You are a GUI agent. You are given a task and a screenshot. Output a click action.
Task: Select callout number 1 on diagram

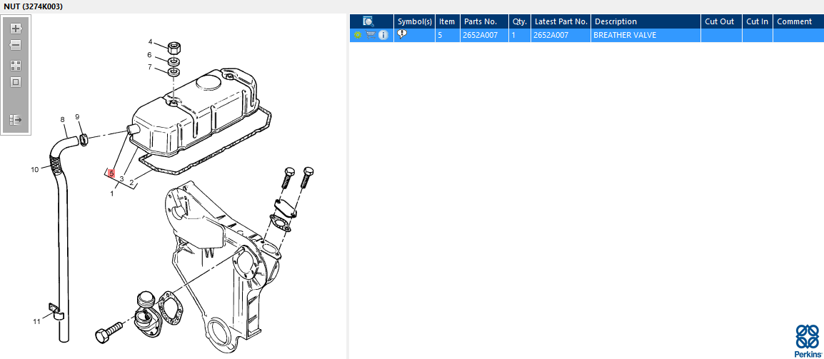(x=112, y=194)
